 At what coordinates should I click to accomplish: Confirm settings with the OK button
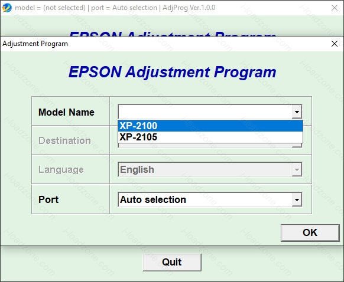tap(310, 232)
